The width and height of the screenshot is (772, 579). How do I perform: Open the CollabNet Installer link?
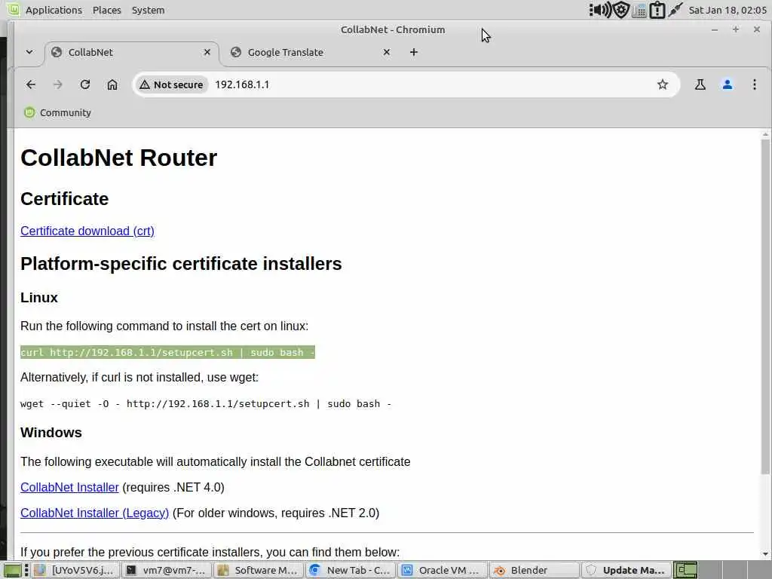point(69,488)
